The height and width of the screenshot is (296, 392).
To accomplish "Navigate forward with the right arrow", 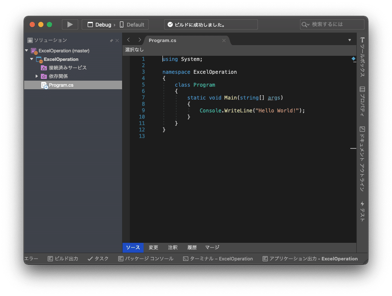I will click(140, 40).
